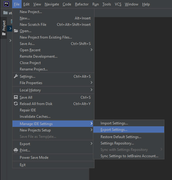
Task: Choose Open... menu entry
Action: [53, 31]
